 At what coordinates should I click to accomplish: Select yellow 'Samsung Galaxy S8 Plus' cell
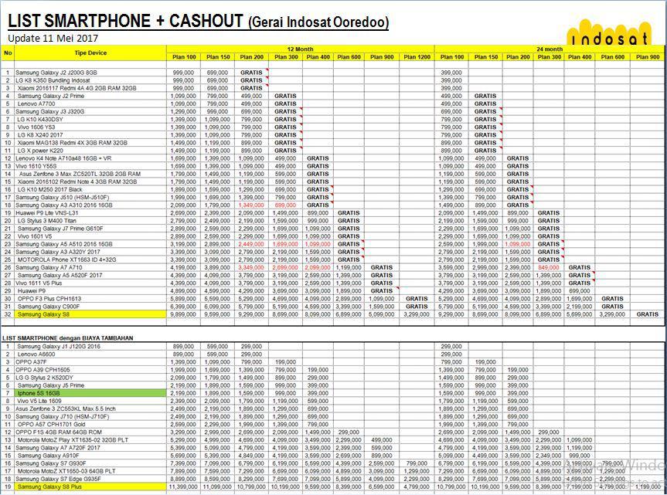coord(90,487)
